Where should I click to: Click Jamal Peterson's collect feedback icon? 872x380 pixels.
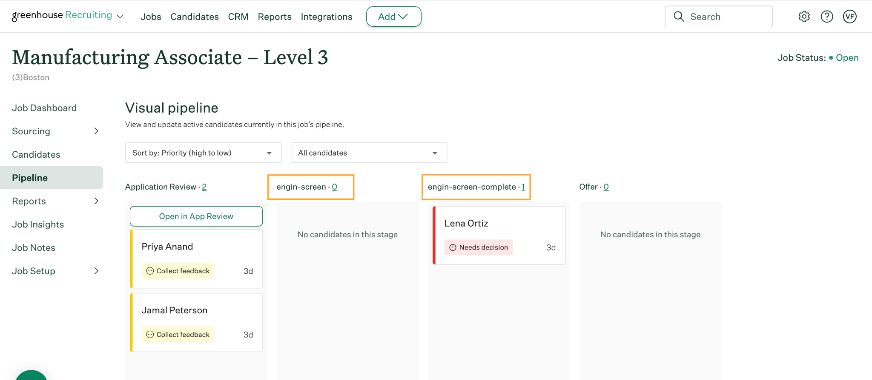150,335
